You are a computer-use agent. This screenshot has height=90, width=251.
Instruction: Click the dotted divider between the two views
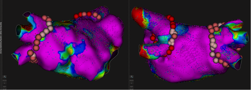click(x=129, y=45)
